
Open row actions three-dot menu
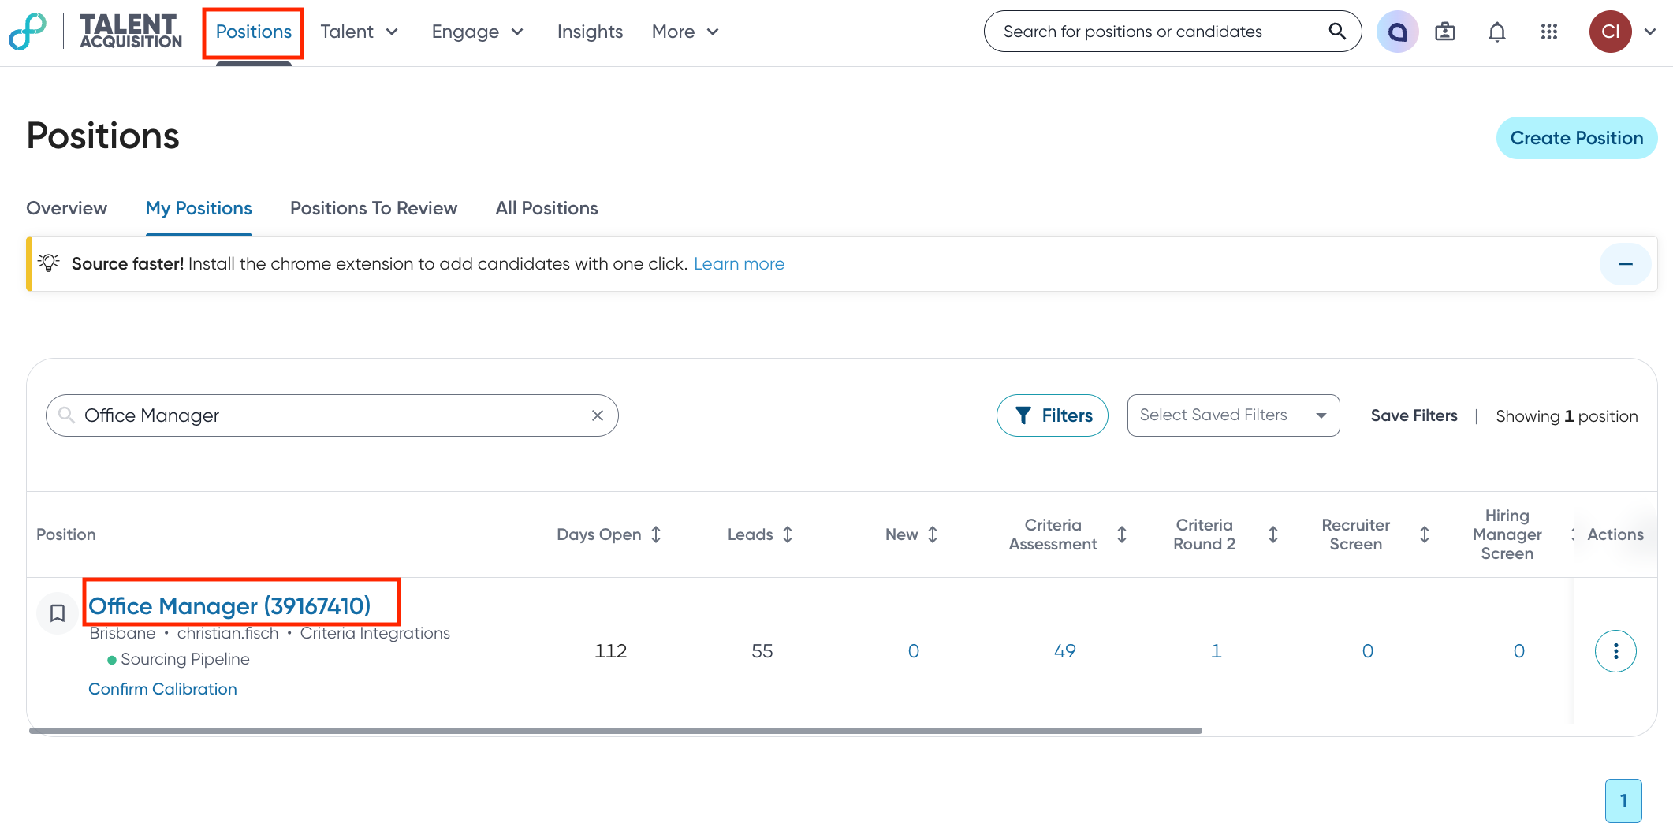1615,651
